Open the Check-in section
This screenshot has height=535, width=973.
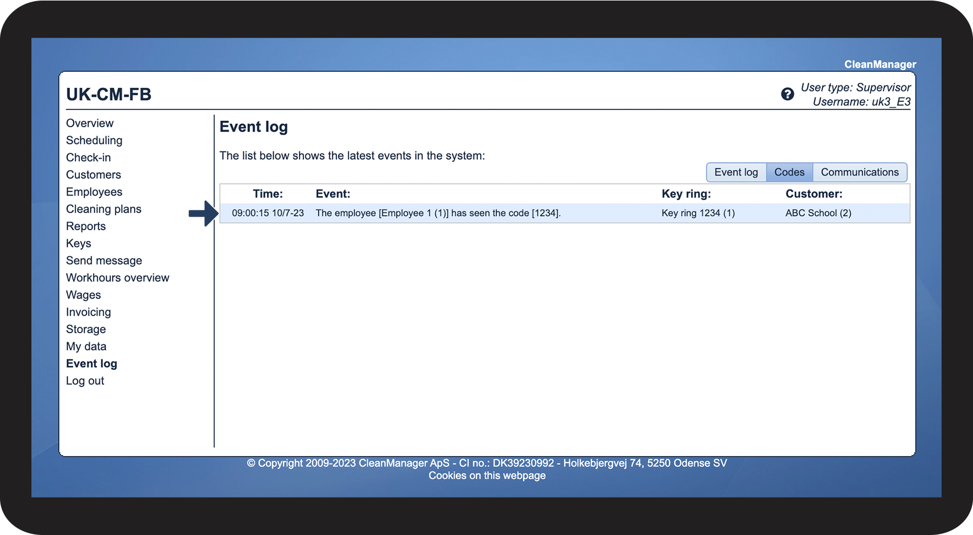pos(88,158)
